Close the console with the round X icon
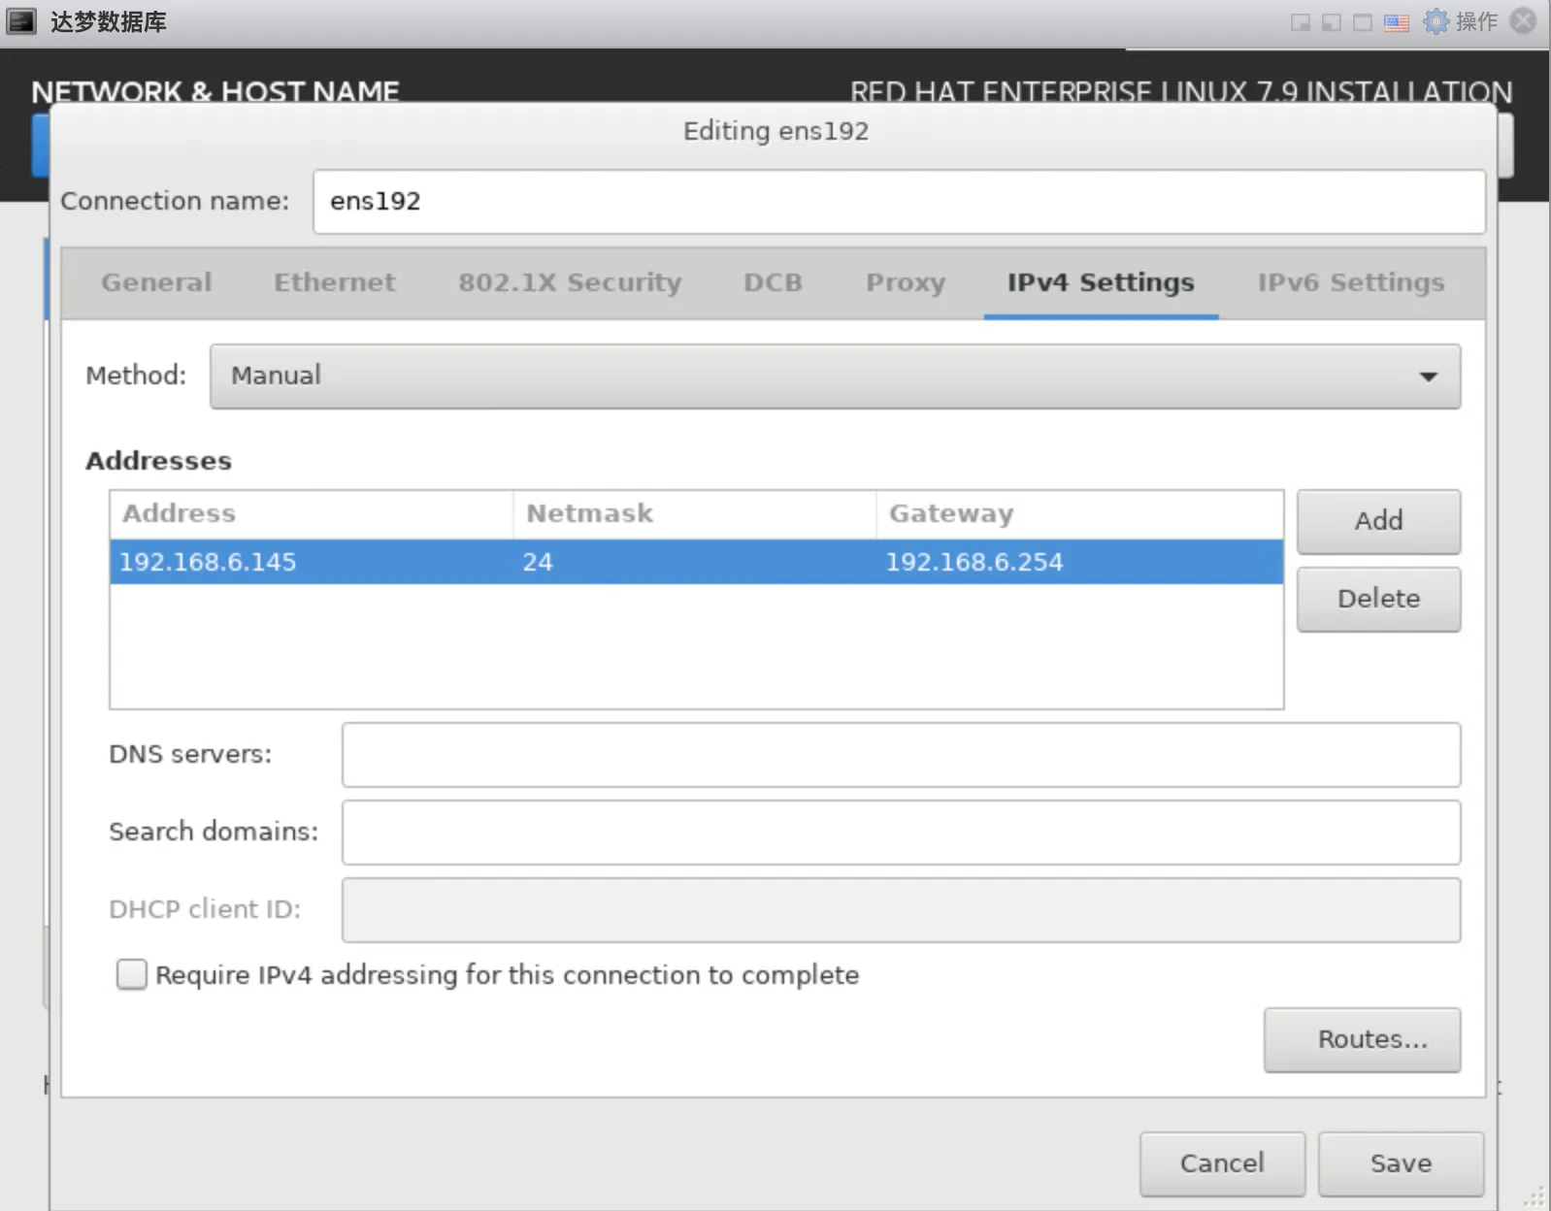This screenshot has height=1211, width=1551. coord(1524,20)
